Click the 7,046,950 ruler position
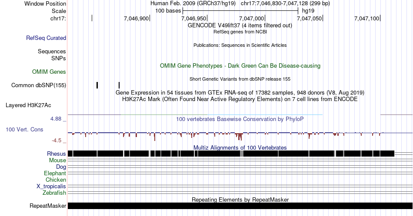This screenshot has height=216, width=413. pyautogui.click(x=194, y=18)
